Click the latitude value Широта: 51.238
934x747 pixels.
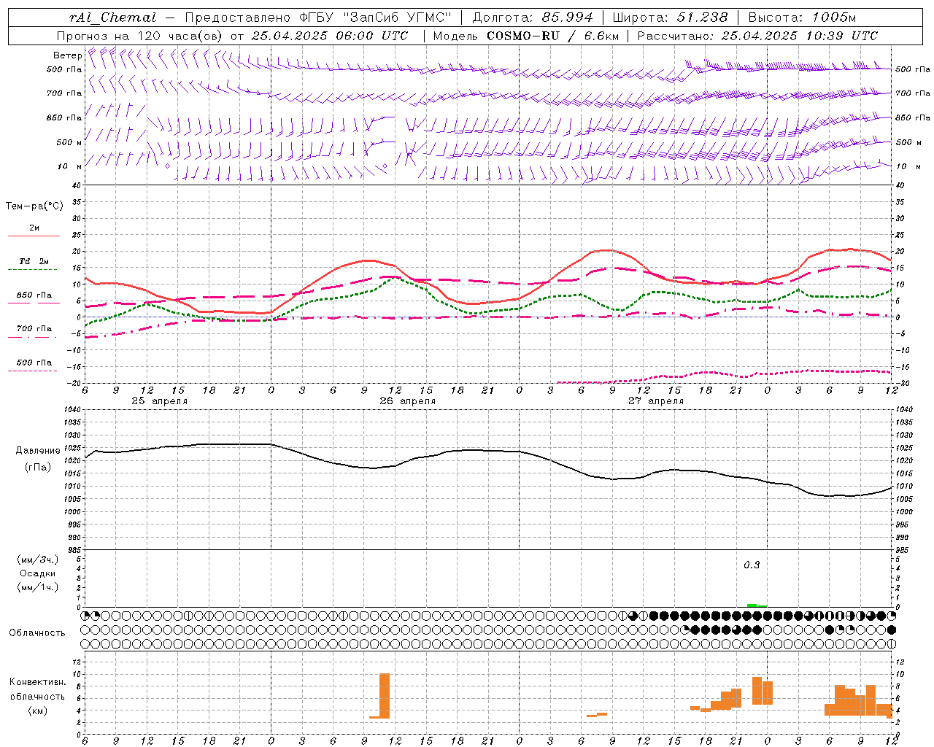tap(670, 18)
